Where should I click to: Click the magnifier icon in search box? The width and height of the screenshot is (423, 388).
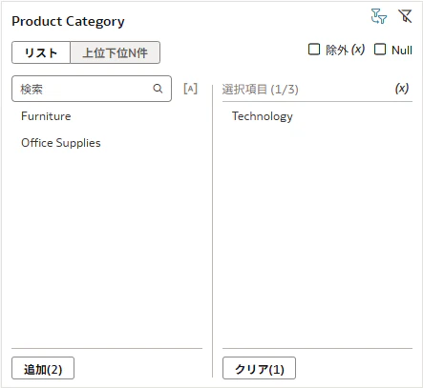(x=158, y=89)
